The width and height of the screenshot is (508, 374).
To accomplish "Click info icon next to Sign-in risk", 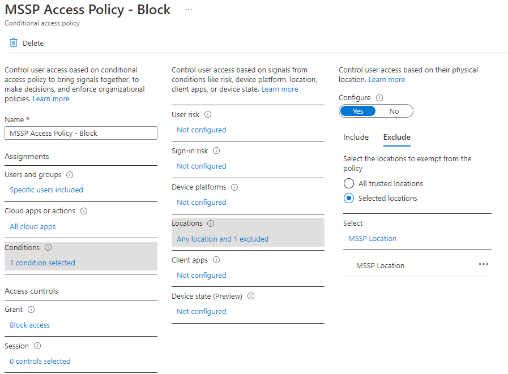I will [216, 151].
